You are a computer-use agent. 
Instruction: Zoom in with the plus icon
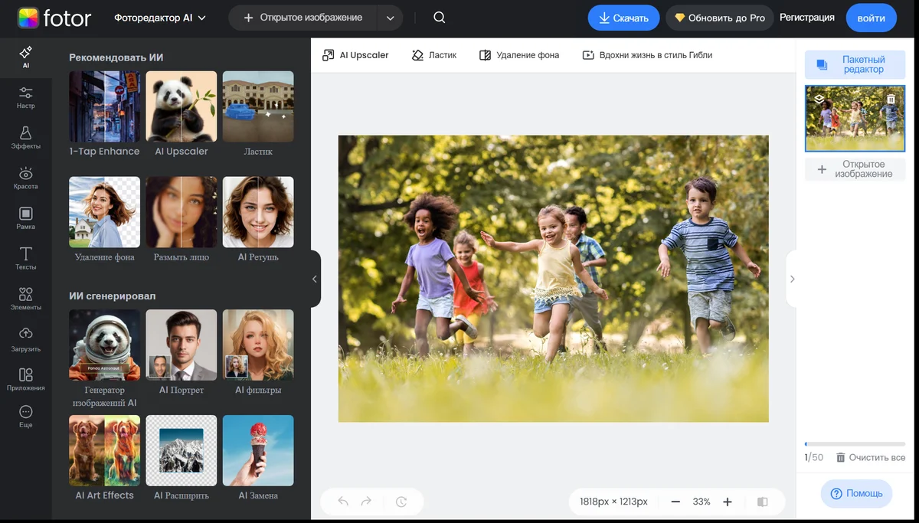tap(728, 502)
